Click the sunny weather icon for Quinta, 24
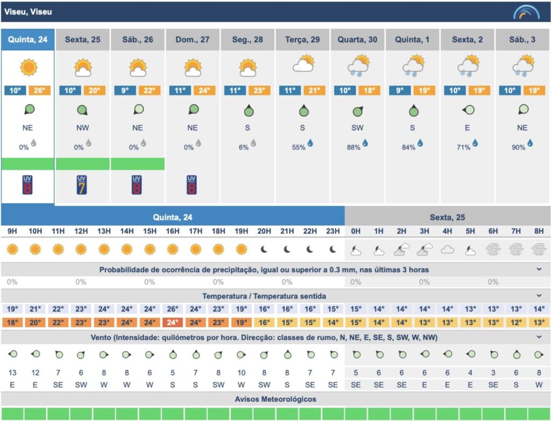The image size is (551, 421). (x=28, y=68)
